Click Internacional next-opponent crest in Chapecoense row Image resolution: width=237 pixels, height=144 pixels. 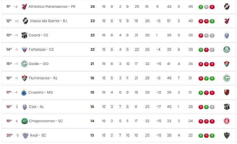tap(227, 121)
